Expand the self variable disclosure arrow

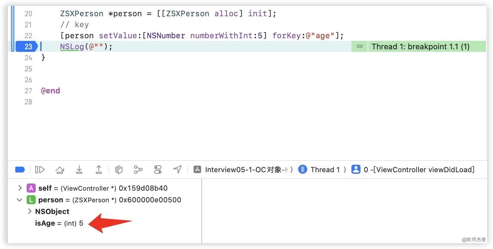point(20,188)
